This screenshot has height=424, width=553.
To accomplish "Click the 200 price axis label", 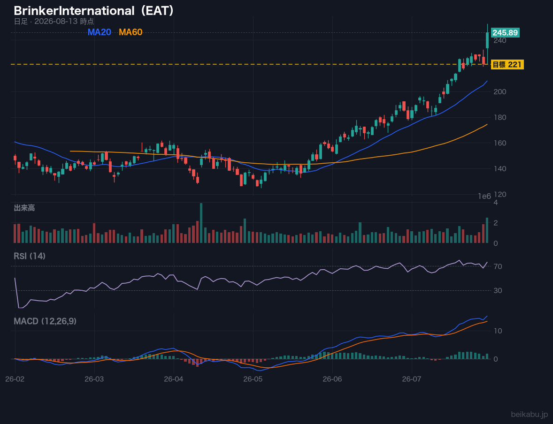I will click(500, 91).
